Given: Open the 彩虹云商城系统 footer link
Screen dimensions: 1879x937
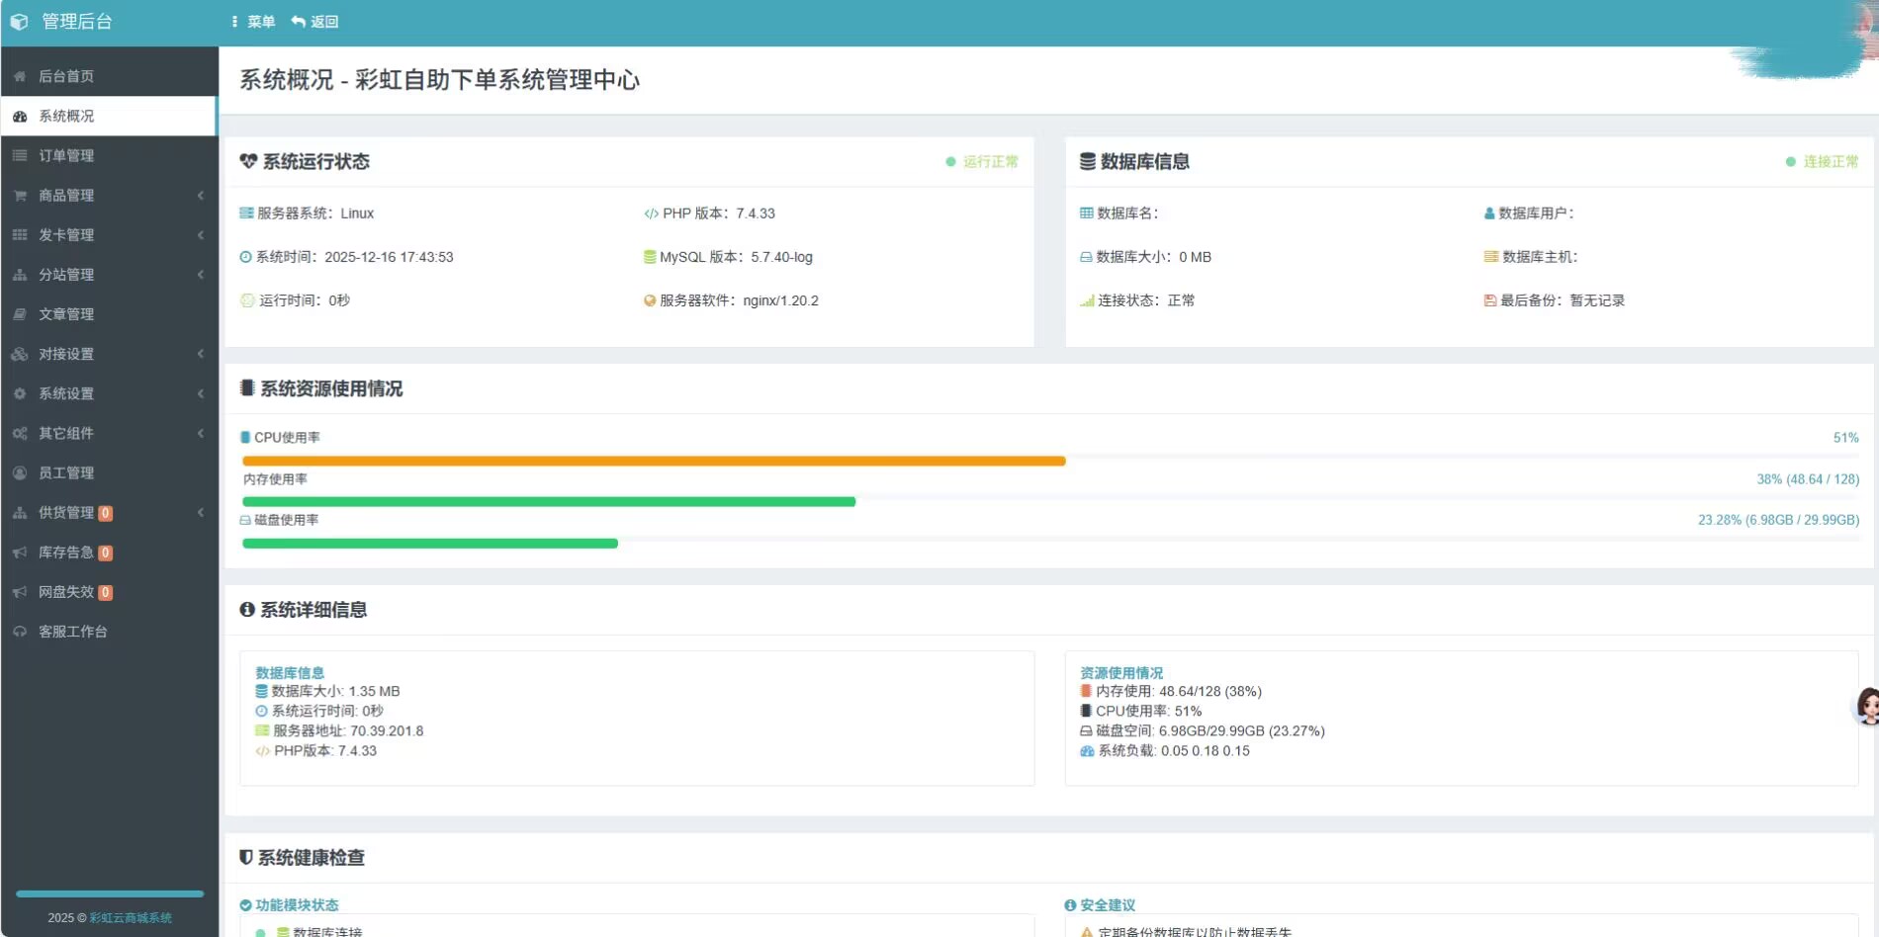Looking at the screenshot, I should [131, 918].
